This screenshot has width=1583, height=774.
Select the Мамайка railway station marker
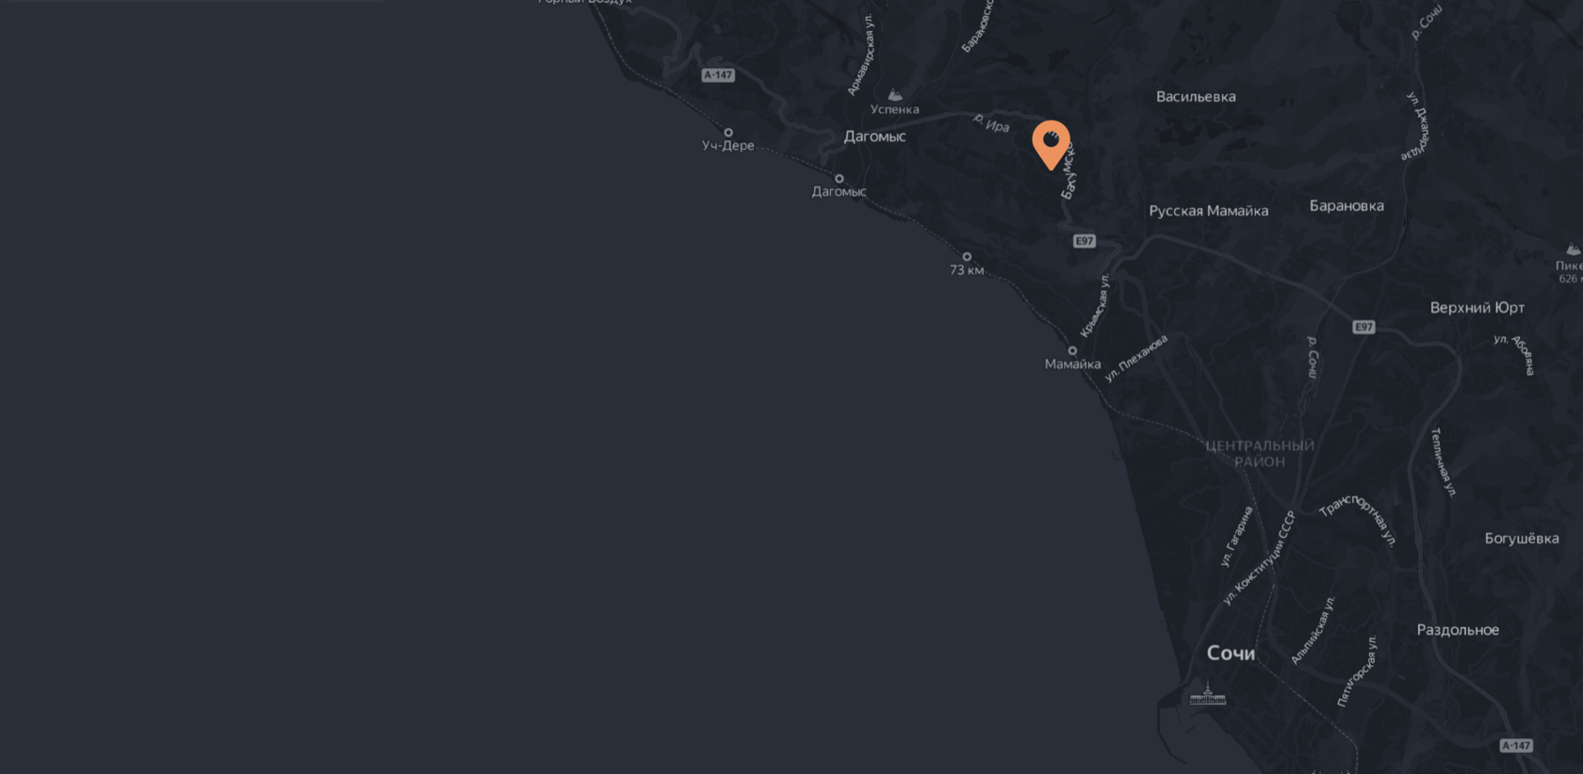coord(1072,350)
